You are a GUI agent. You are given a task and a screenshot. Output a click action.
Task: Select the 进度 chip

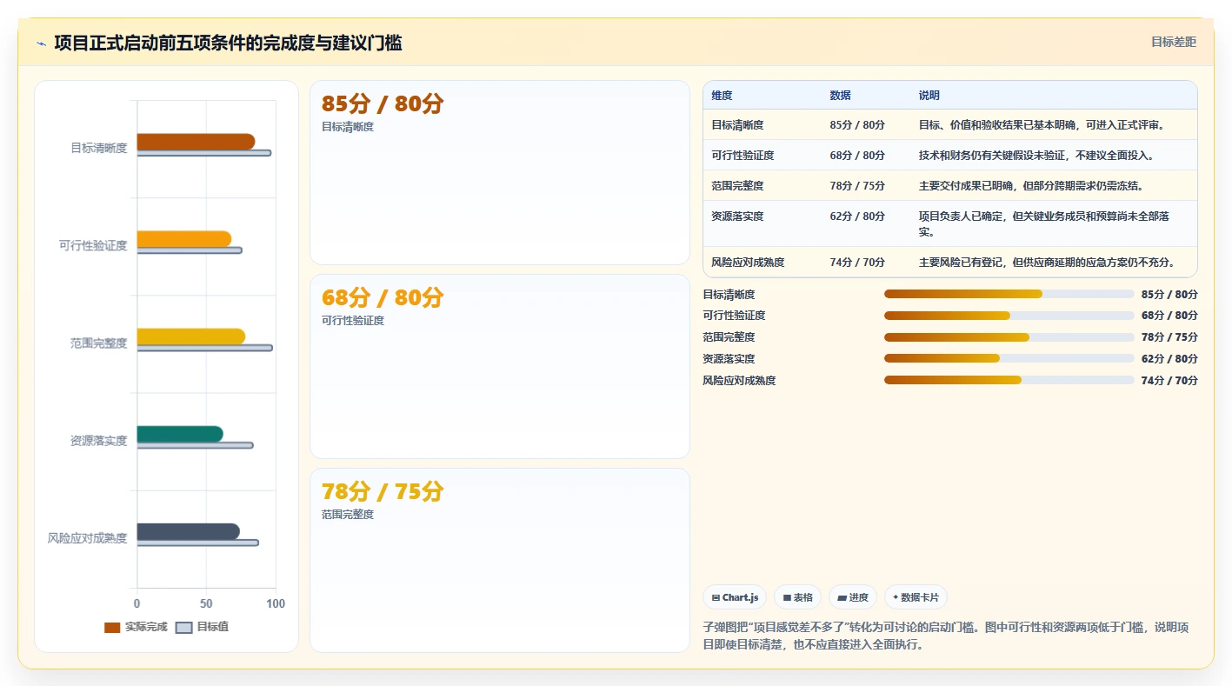coord(853,597)
